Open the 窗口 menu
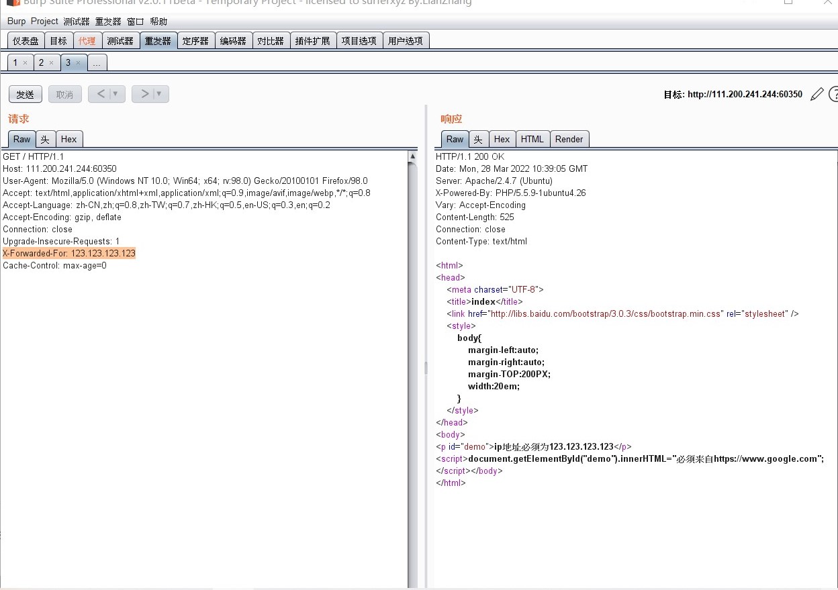 tap(134, 21)
